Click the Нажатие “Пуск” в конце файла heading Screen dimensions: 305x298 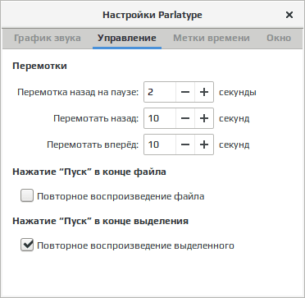[x=89, y=172]
